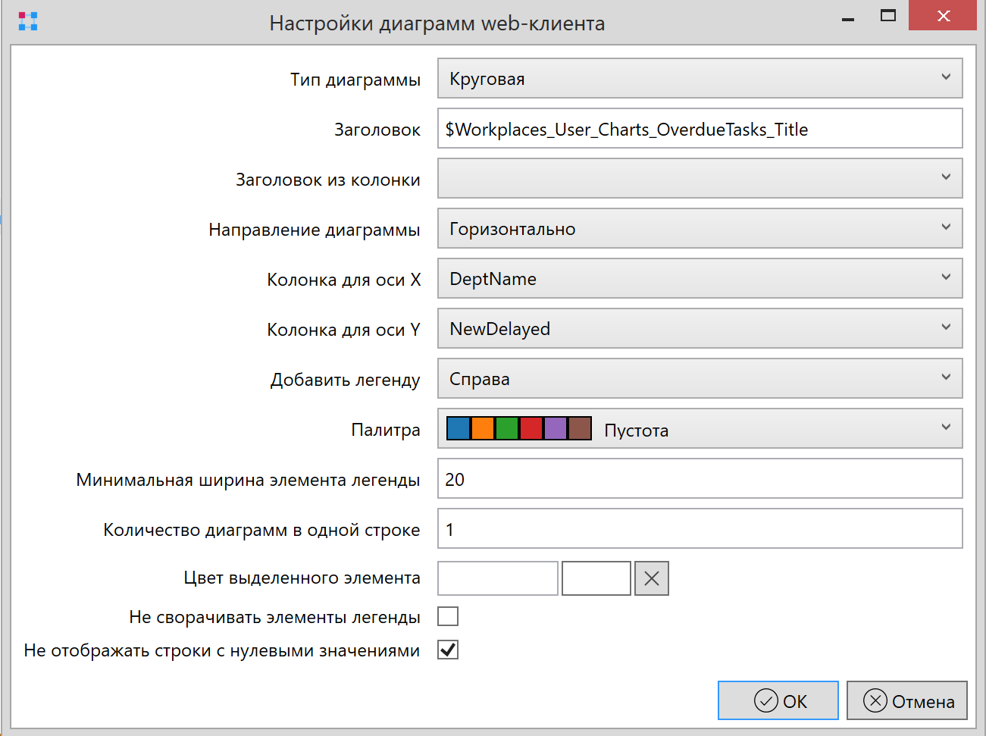Choose column in 'Колонка для оси X' dropdown
986x736 pixels.
699,279
